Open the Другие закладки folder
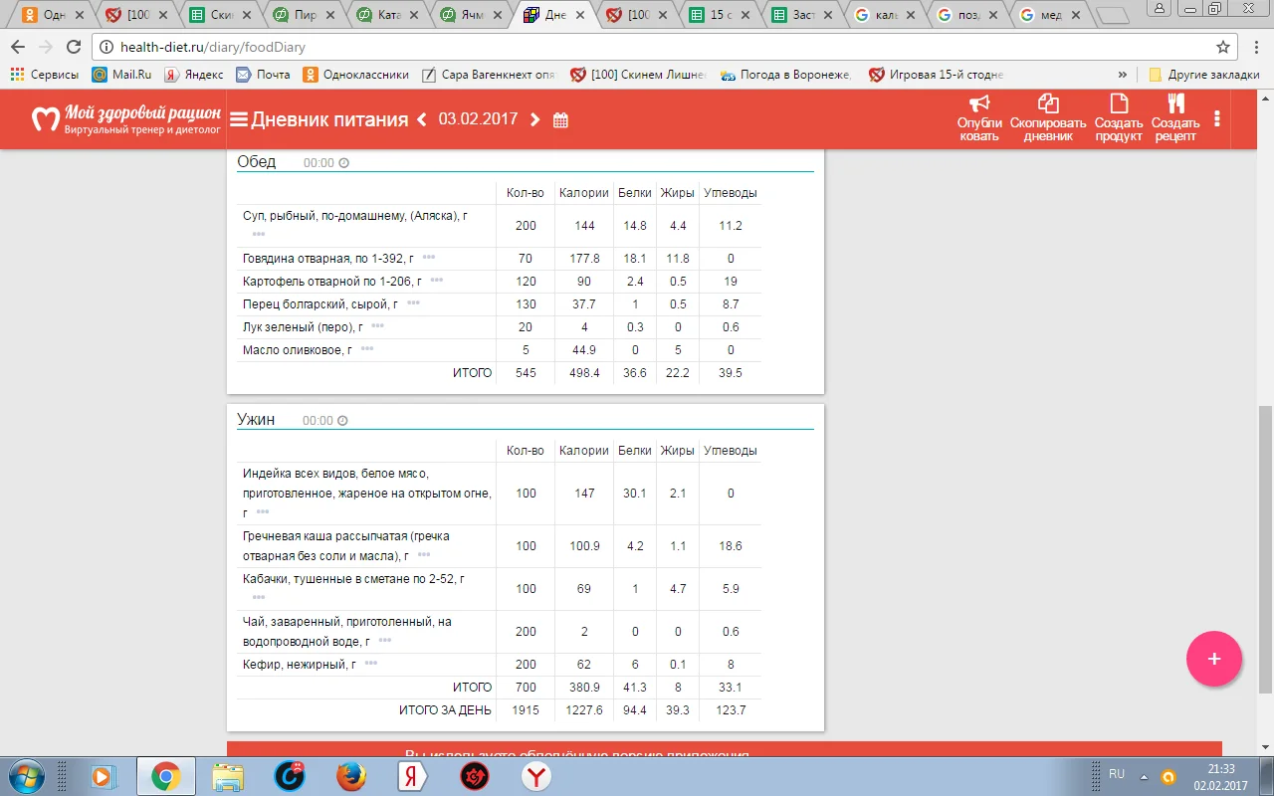Image resolution: width=1274 pixels, height=796 pixels. click(1203, 75)
